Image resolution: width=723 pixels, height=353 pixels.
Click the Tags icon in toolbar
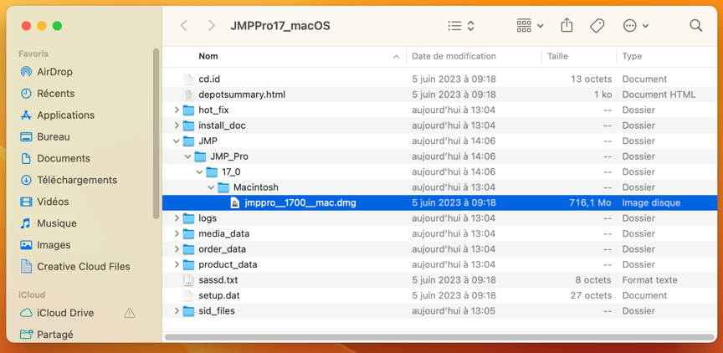coord(597,26)
